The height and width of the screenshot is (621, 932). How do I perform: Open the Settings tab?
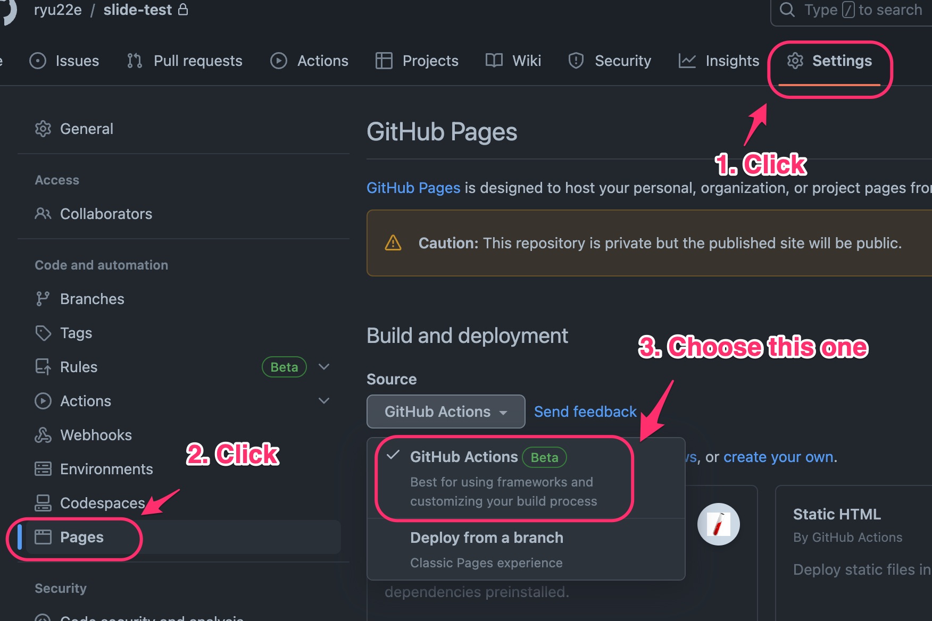829,61
